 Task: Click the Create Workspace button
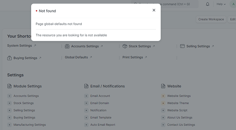(211, 19)
